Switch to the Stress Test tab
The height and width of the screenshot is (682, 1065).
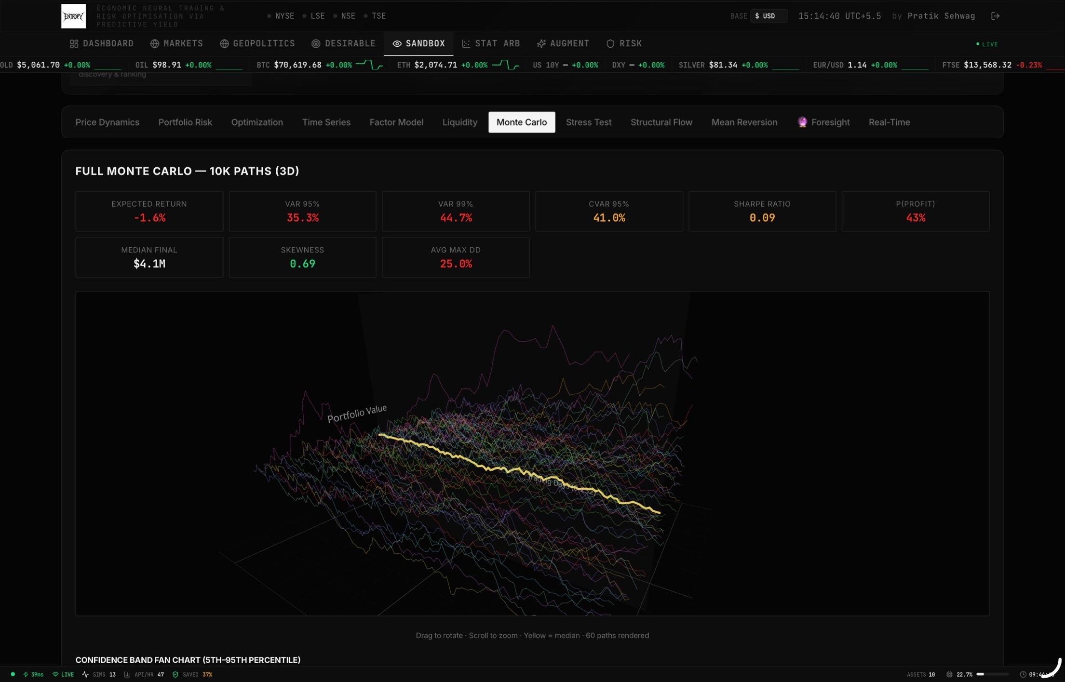coord(588,122)
